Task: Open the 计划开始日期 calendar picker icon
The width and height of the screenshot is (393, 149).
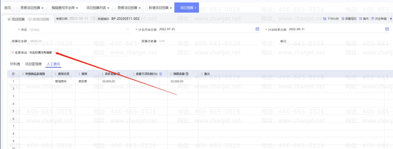Action: coord(257,29)
